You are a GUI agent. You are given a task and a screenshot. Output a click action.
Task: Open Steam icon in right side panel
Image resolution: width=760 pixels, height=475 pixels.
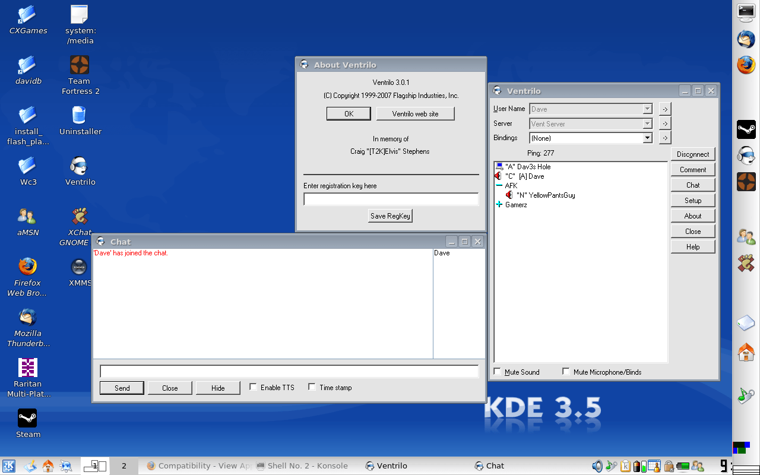pos(746,129)
